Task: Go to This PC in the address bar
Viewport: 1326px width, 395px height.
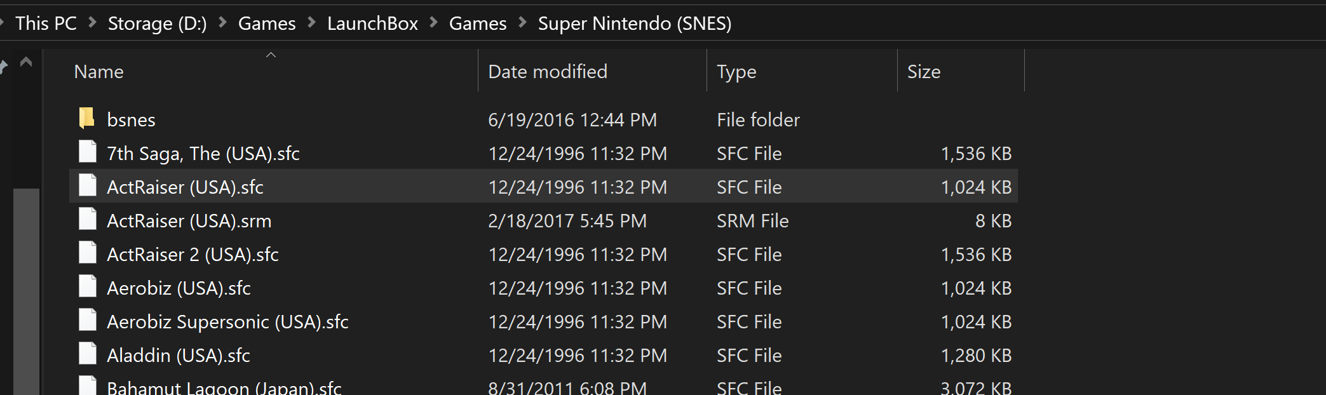Action: coord(46,23)
